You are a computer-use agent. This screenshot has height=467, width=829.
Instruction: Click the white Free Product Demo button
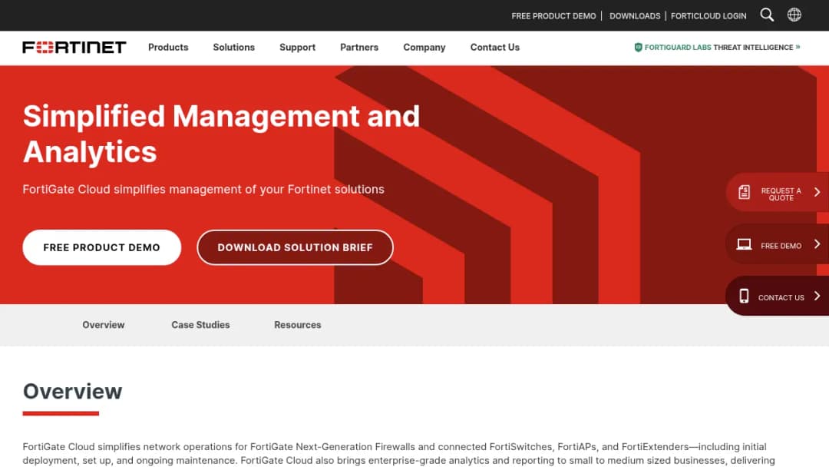102,247
